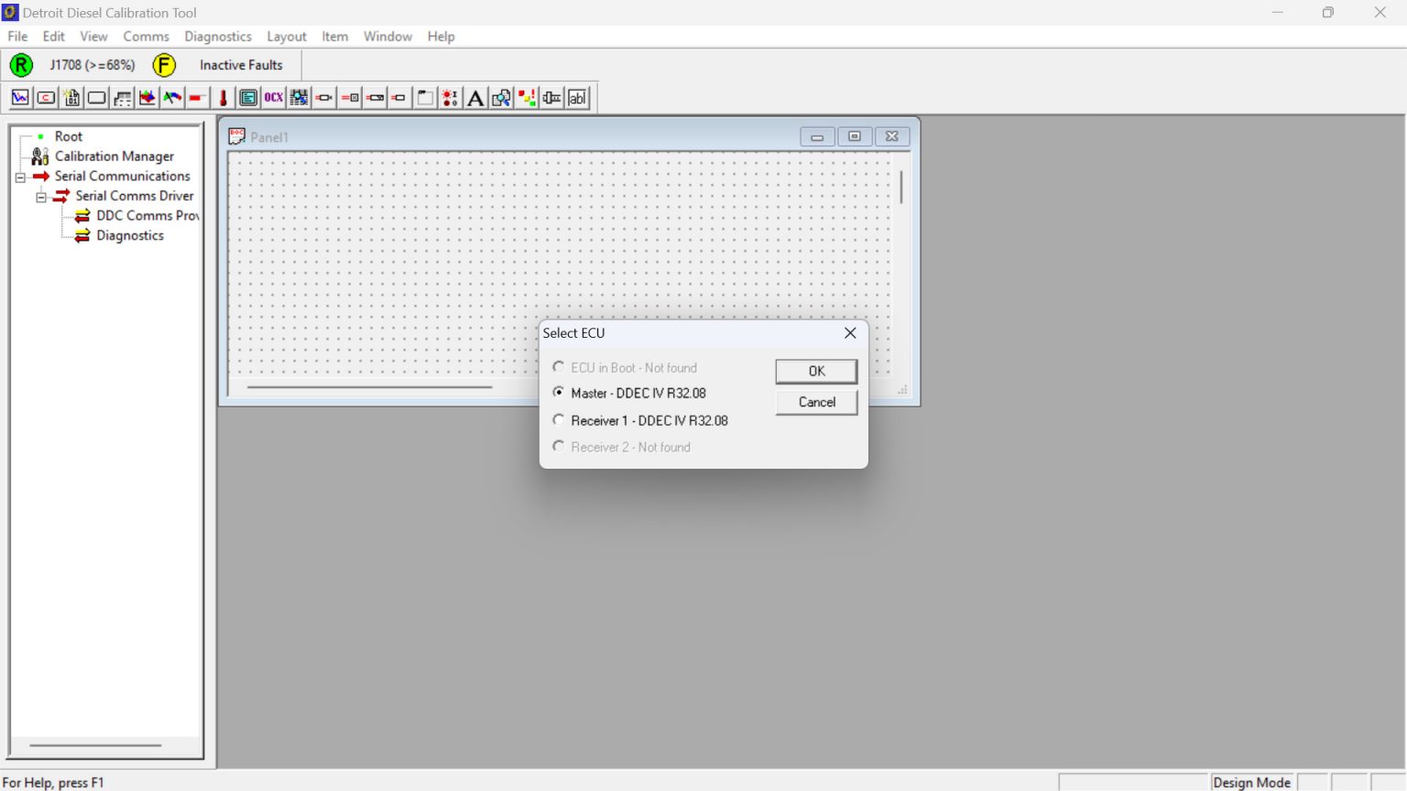This screenshot has height=791, width=1407.
Task: Click the abl label tool icon
Action: (577, 98)
